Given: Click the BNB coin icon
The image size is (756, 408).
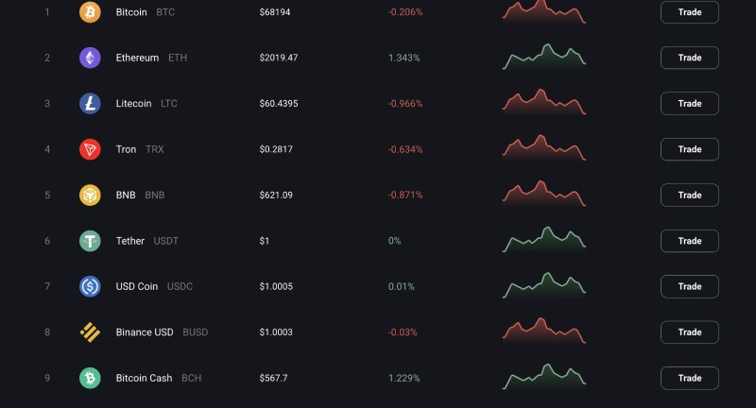Looking at the screenshot, I should click(90, 195).
